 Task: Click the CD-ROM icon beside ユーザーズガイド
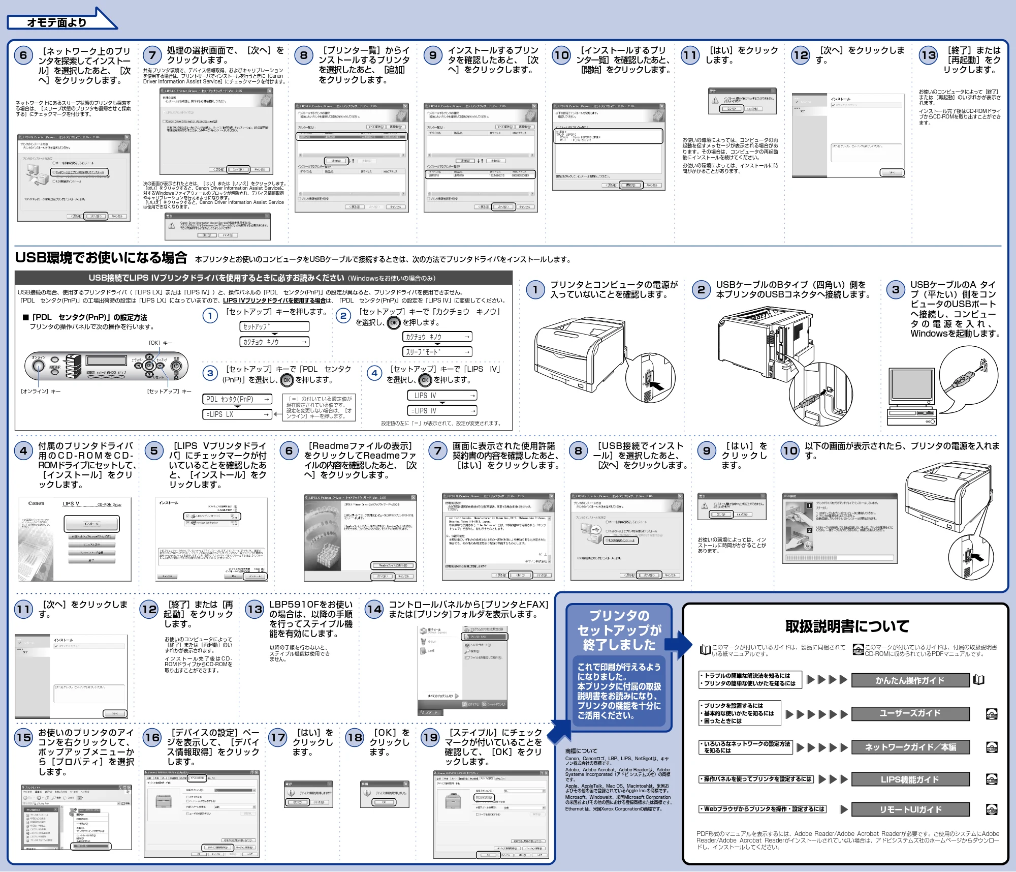click(991, 713)
